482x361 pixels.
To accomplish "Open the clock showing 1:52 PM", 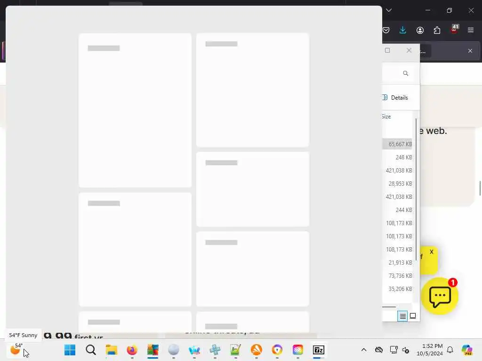I will [429, 350].
